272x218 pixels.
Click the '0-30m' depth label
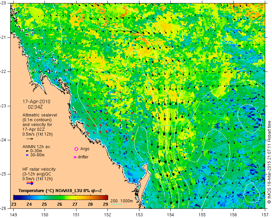(x=36, y=151)
